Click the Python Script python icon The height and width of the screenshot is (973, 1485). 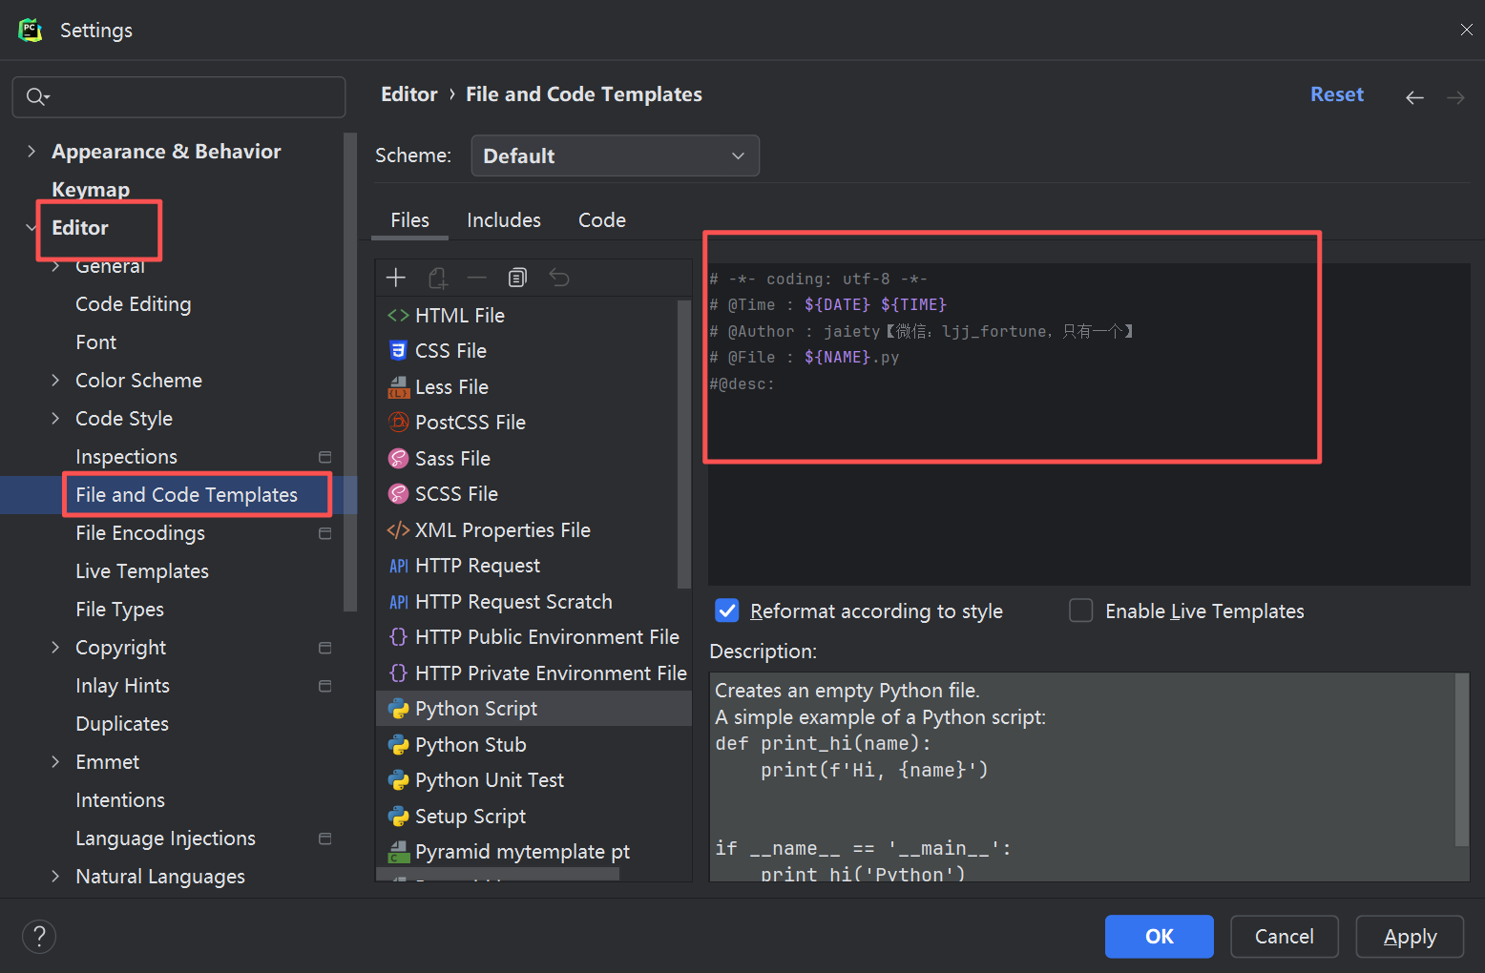pyautogui.click(x=398, y=709)
